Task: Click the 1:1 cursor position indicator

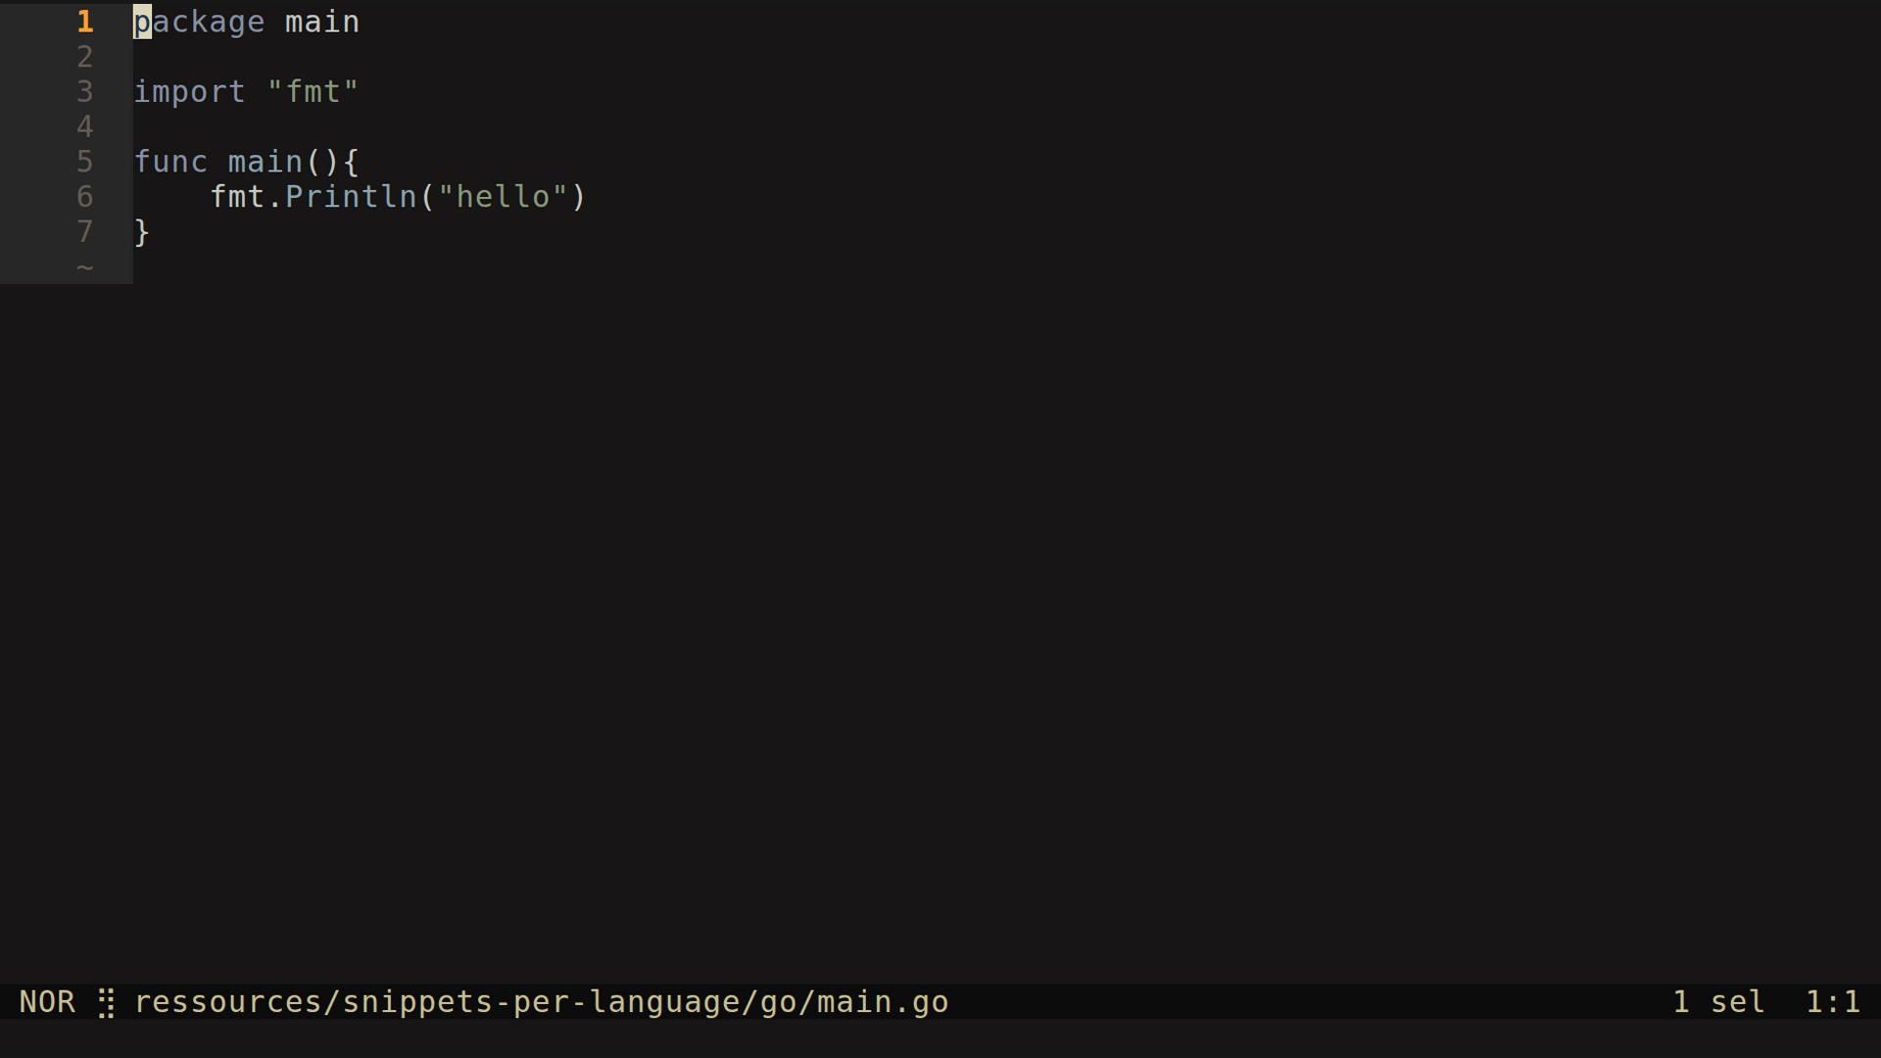Action: [1832, 1002]
